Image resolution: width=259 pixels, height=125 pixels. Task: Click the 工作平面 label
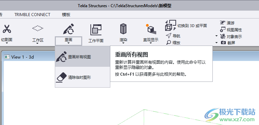coord(96,41)
